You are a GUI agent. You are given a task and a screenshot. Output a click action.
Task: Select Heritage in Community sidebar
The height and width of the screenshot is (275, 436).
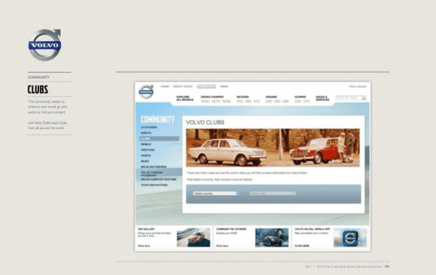coord(148,150)
